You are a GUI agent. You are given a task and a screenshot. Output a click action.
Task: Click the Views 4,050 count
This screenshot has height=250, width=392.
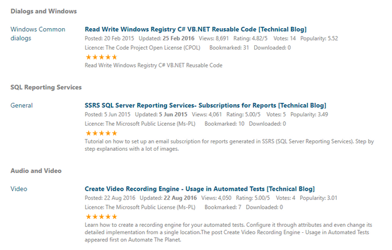pos(216,198)
